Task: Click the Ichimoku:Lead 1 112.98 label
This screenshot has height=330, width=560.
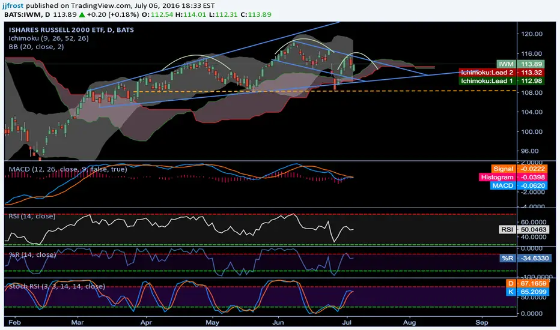Action: tap(502, 81)
